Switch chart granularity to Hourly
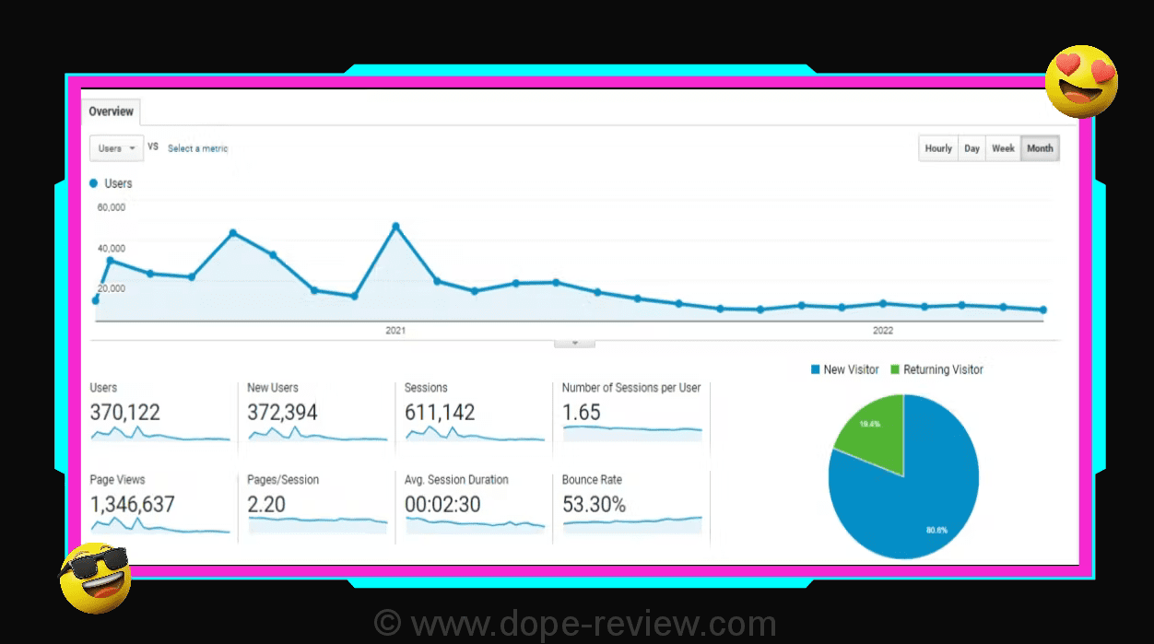The height and width of the screenshot is (644, 1154). 937,148
